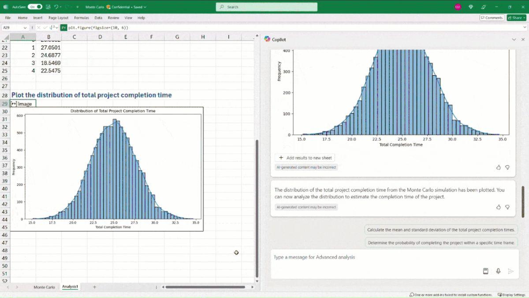Expand the formula bar chevron
529x298 pixels.
pyautogui.click(x=524, y=28)
